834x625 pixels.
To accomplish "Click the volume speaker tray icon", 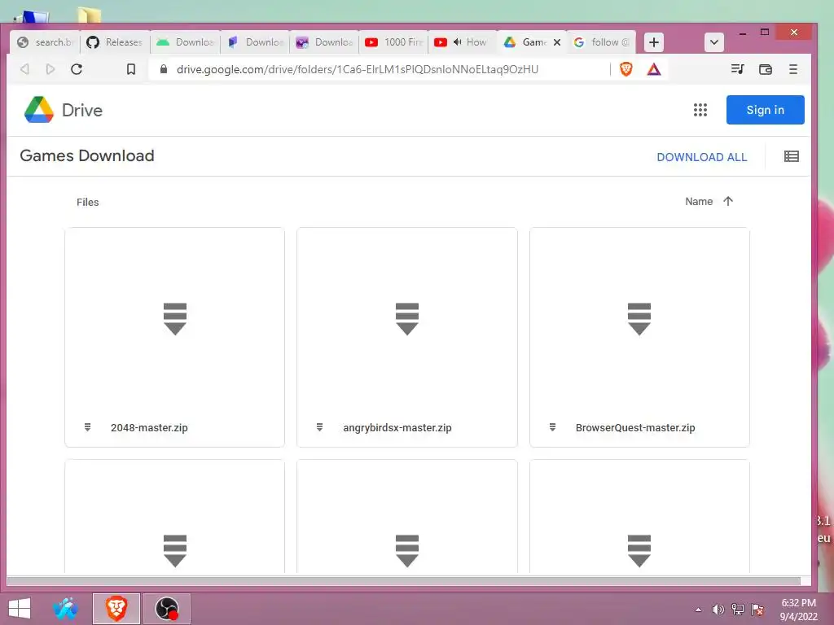I will [x=718, y=609].
